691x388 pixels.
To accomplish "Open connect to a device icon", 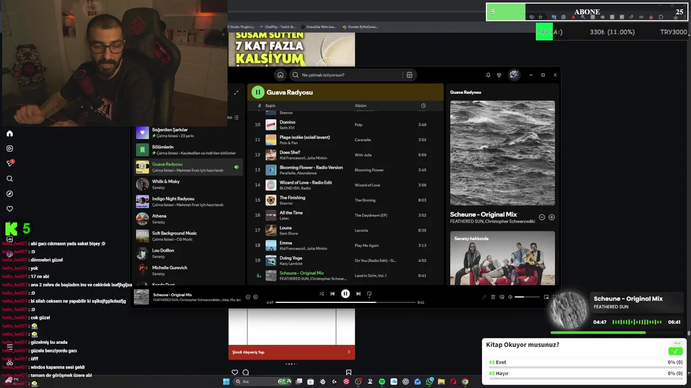I will [x=502, y=297].
